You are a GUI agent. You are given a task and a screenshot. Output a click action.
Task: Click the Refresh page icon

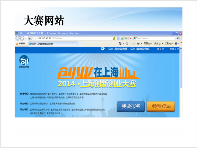point(126,38)
